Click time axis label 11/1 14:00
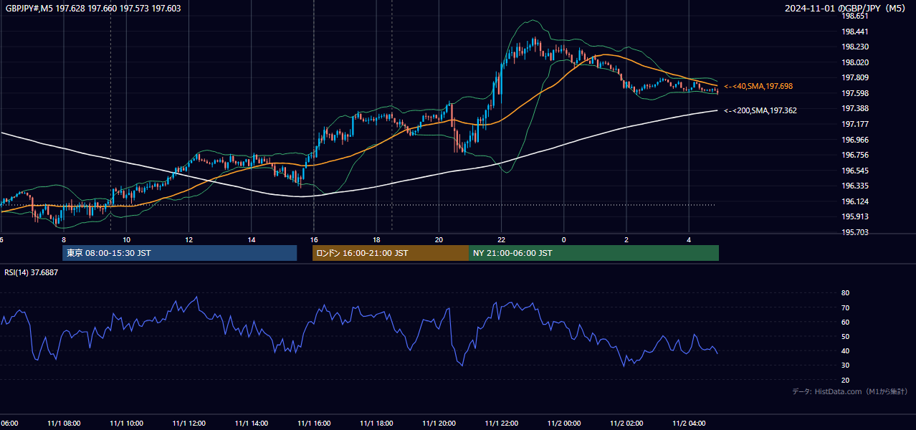Viewport: 916px width, 430px height. click(251, 424)
